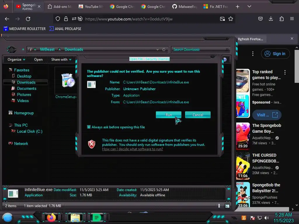299x224 pixels.
Task: Close the playing Spongebob tab
Action: tap(39, 6)
